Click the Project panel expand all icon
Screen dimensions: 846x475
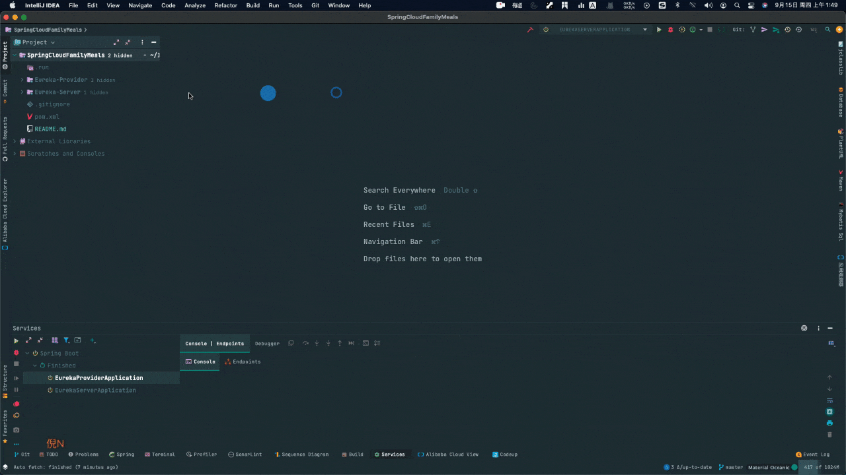pos(116,42)
